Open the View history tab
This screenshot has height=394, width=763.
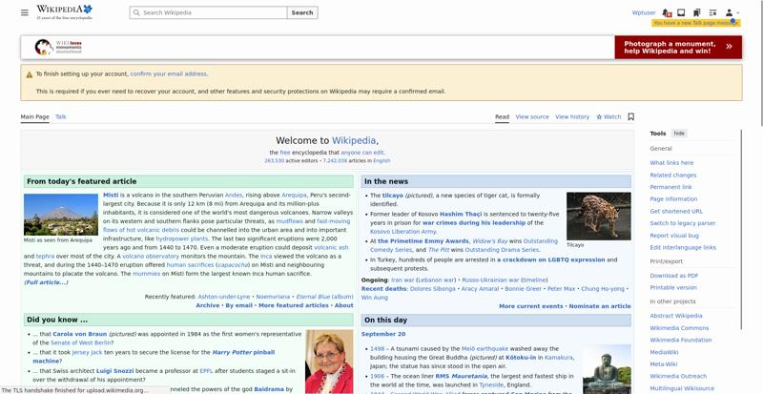(571, 117)
